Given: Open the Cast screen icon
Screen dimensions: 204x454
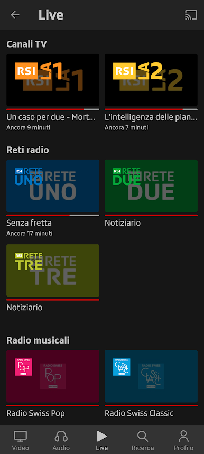Looking at the screenshot, I should tap(191, 15).
